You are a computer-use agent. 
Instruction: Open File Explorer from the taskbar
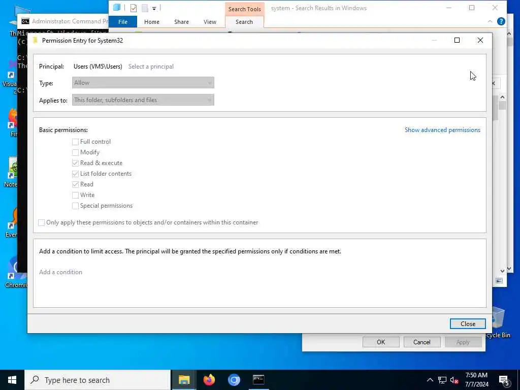[x=184, y=380]
